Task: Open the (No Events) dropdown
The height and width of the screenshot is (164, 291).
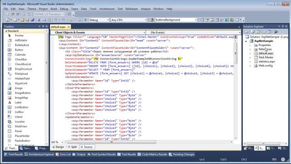Action: tap(193, 32)
